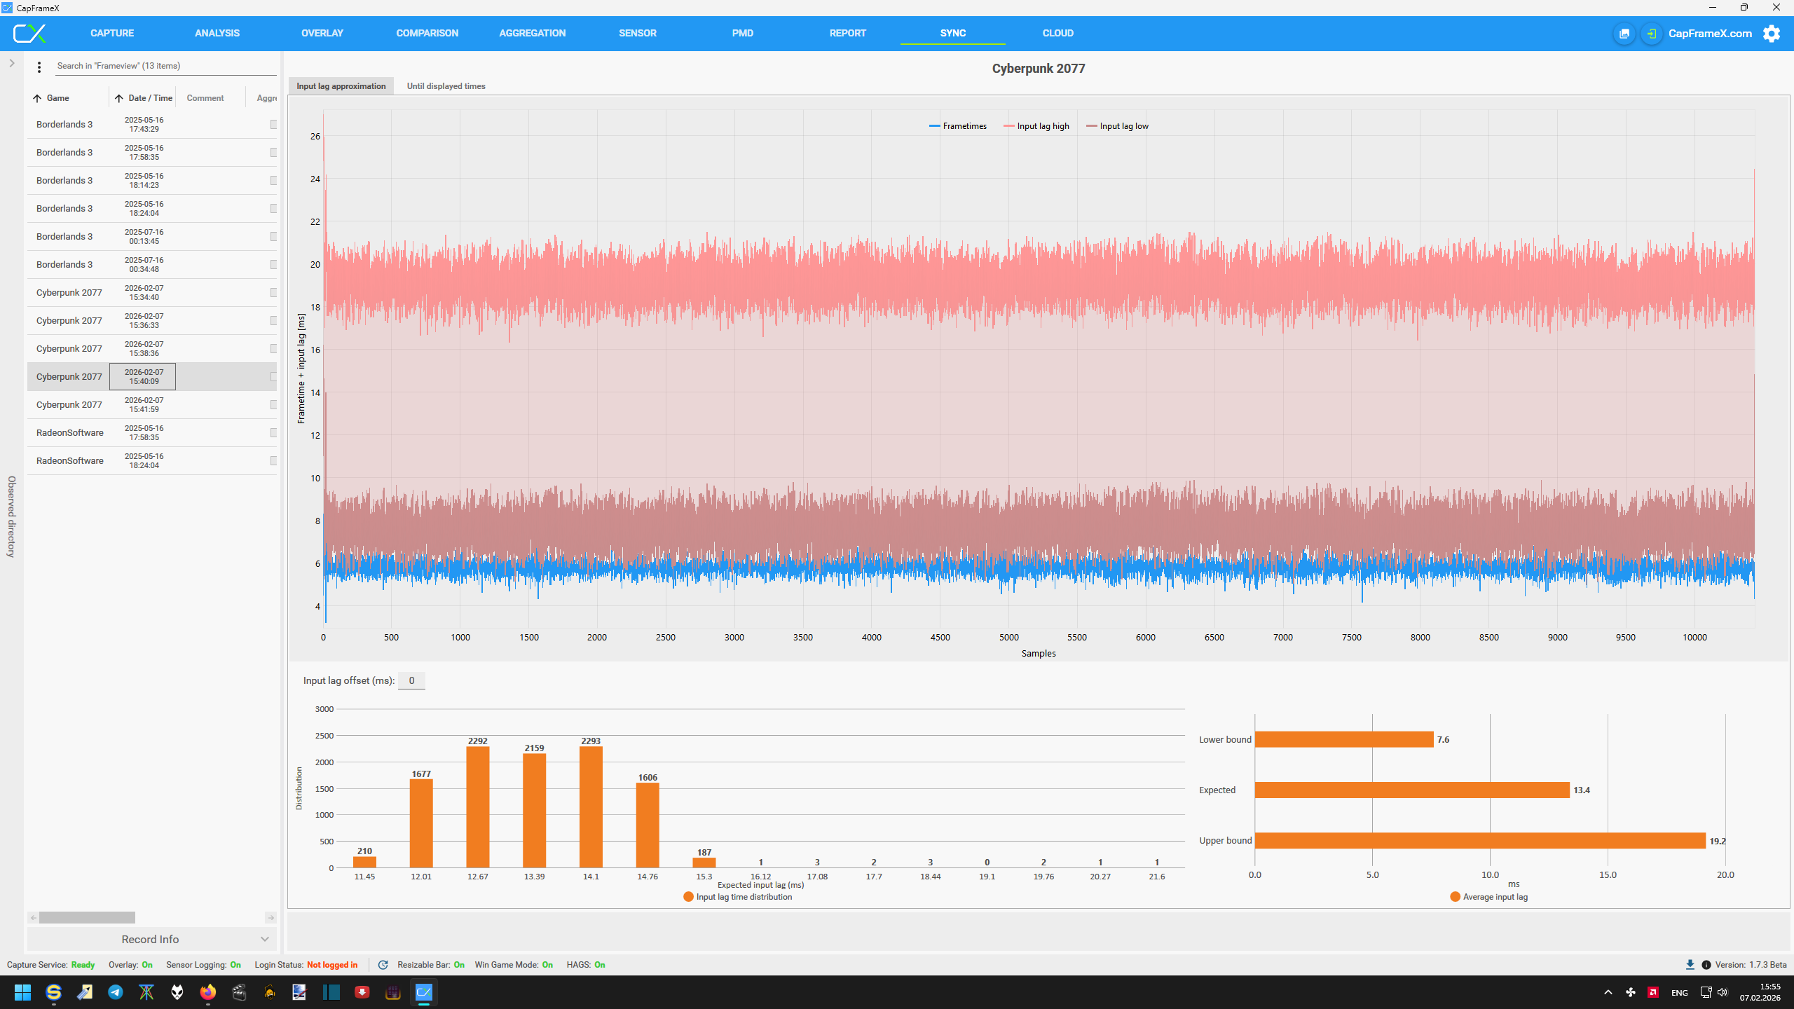Screen dimensions: 1794x1009
Task: Open the CapFrameX.com link
Action: (1709, 34)
